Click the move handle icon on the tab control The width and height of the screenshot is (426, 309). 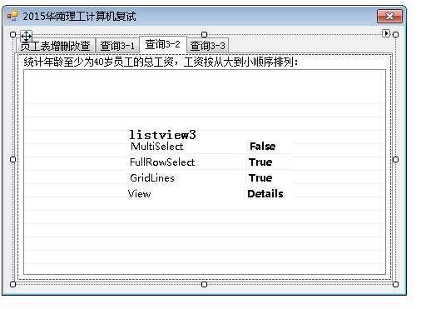26,36
